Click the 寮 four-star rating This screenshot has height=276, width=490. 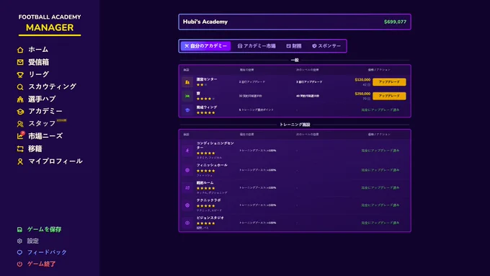click(205, 99)
